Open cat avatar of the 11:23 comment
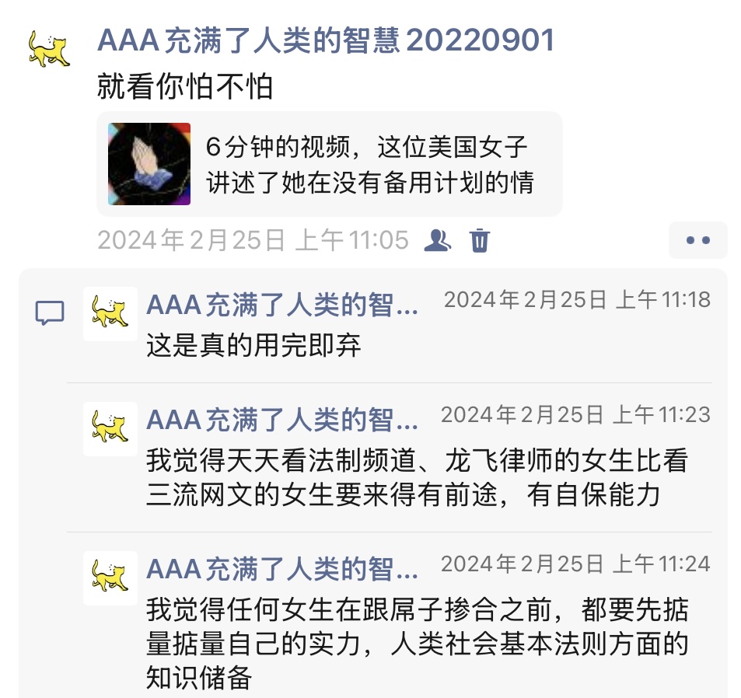The image size is (741, 698). click(x=110, y=428)
